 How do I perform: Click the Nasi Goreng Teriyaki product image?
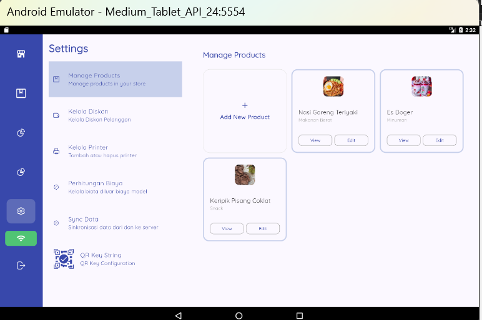(333, 86)
